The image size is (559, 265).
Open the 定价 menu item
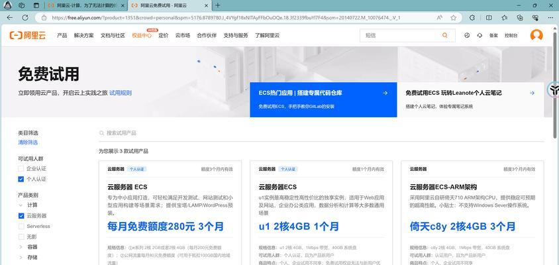(x=164, y=35)
